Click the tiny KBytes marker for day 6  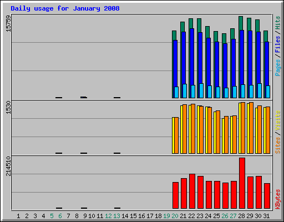point(59,208)
